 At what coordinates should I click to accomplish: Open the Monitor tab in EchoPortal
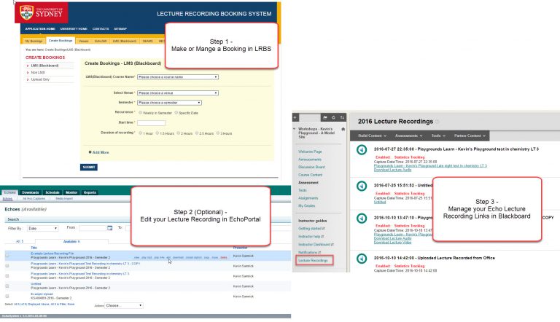click(x=71, y=192)
